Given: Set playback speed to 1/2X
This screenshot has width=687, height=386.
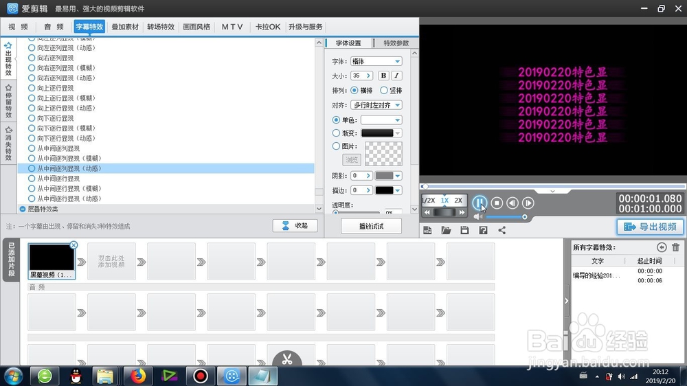Looking at the screenshot, I should 429,201.
